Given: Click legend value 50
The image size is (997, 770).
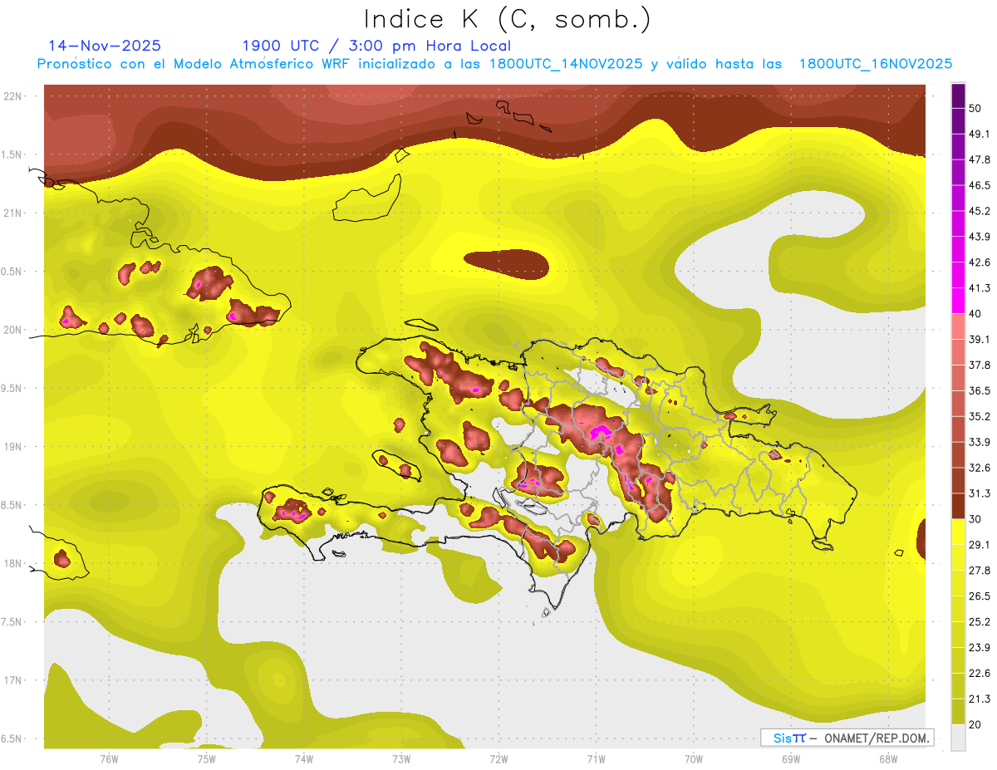Looking at the screenshot, I should coord(976,108).
